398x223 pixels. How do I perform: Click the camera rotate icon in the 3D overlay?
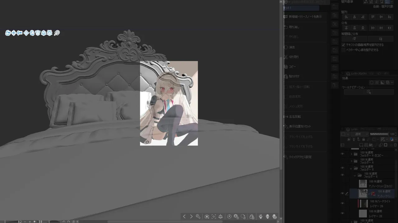tap(8, 33)
